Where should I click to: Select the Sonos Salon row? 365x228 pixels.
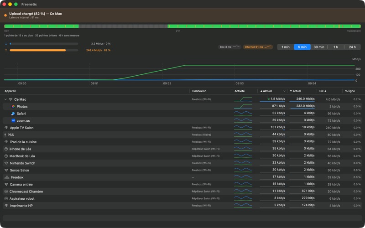point(182,170)
